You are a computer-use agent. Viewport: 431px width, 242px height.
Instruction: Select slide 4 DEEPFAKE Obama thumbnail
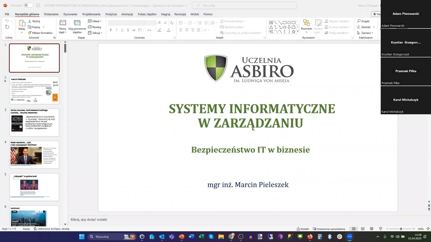click(x=34, y=155)
